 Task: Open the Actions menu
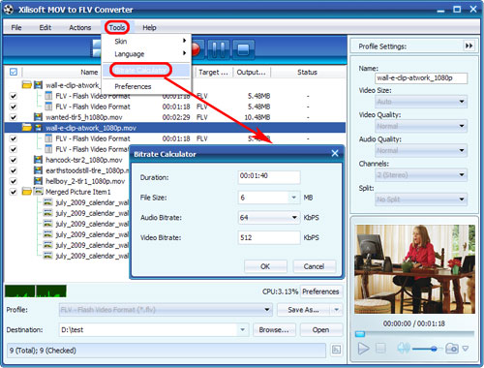pyautogui.click(x=79, y=27)
